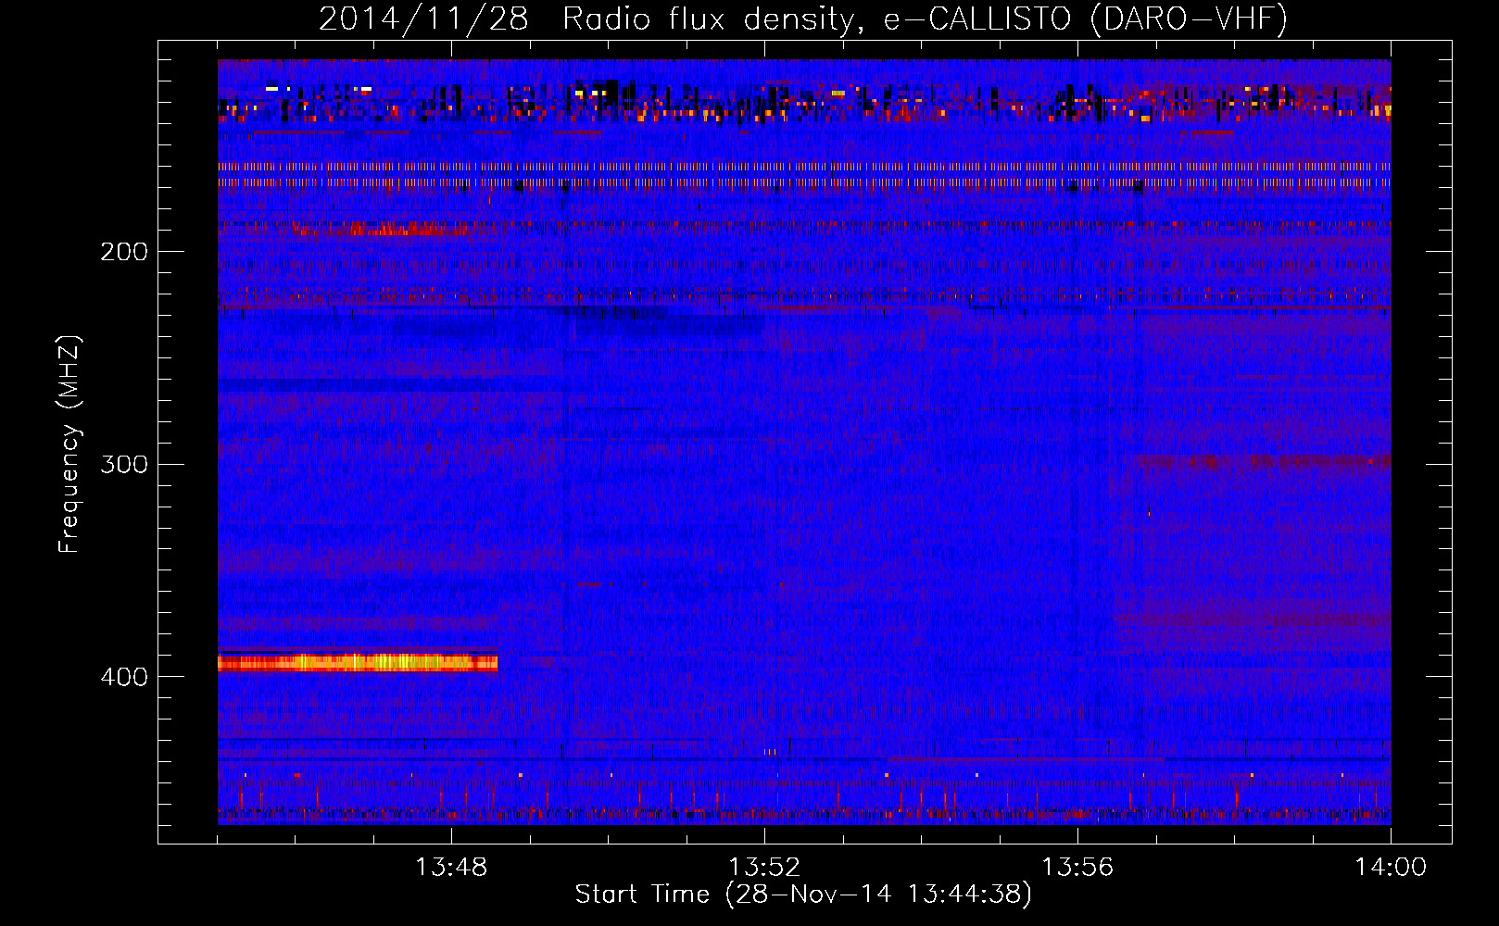The width and height of the screenshot is (1499, 926).
Task: Click the 13:52 time tick label
Action: click(764, 868)
